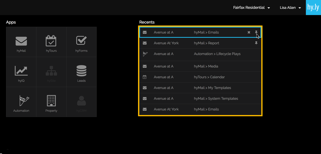This screenshot has width=321, height=154.
Task: Click envelope icon in System Templates row
Action: 145,98
